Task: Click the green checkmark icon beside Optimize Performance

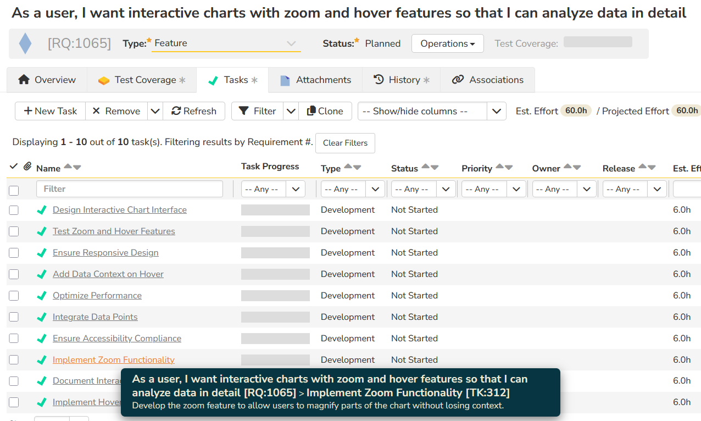Action: (41, 296)
